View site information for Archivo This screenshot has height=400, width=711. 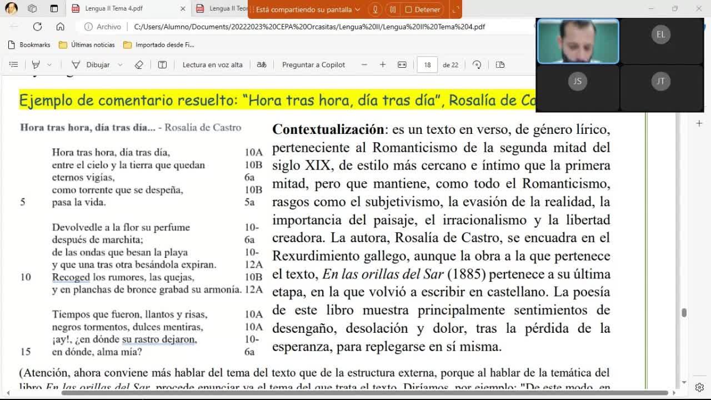(x=103, y=26)
